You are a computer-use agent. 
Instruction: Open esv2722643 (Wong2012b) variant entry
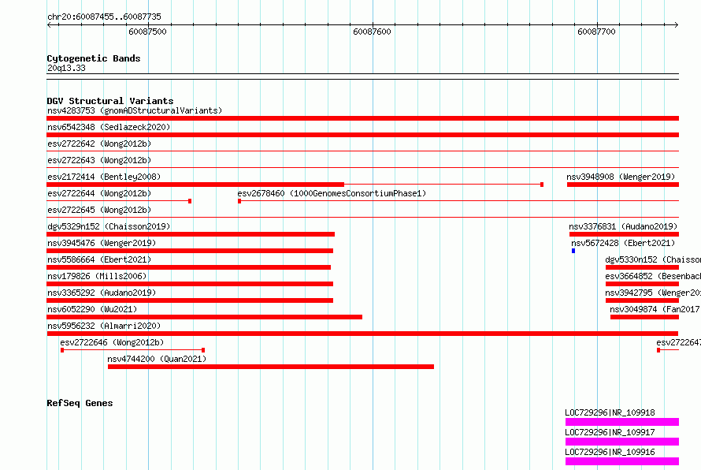coord(99,160)
